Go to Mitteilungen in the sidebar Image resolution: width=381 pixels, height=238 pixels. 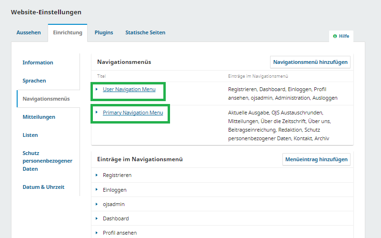coord(39,117)
